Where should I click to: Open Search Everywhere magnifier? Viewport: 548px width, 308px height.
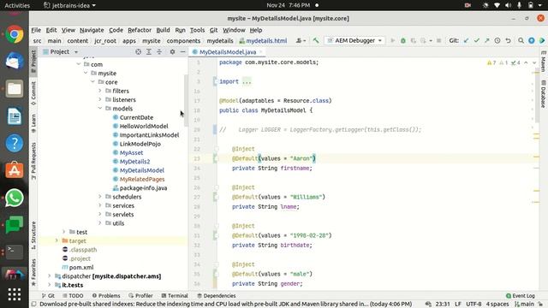[521, 40]
